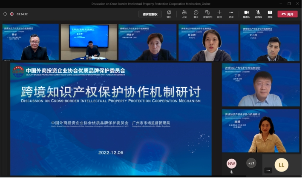Click the NW participant avatar
Viewport: 302px width, 178px height.
(231, 164)
